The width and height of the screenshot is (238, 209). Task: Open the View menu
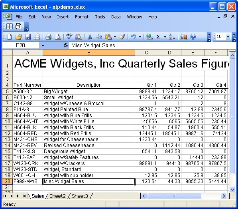(46, 17)
